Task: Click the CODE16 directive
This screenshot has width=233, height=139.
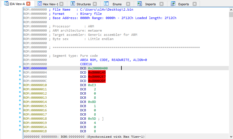Action: (x=86, y=64)
